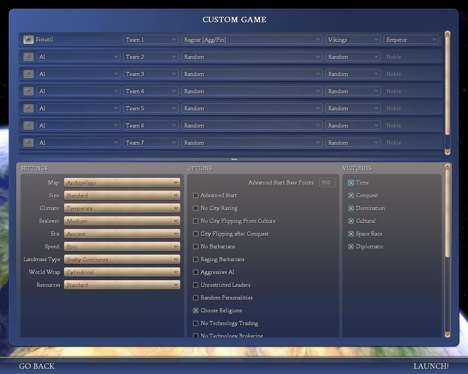The image size is (468, 374).
Task: Open the World Wrap dropdown
Action: pyautogui.click(x=122, y=272)
